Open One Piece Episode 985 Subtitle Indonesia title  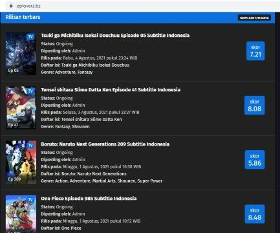point(89,199)
